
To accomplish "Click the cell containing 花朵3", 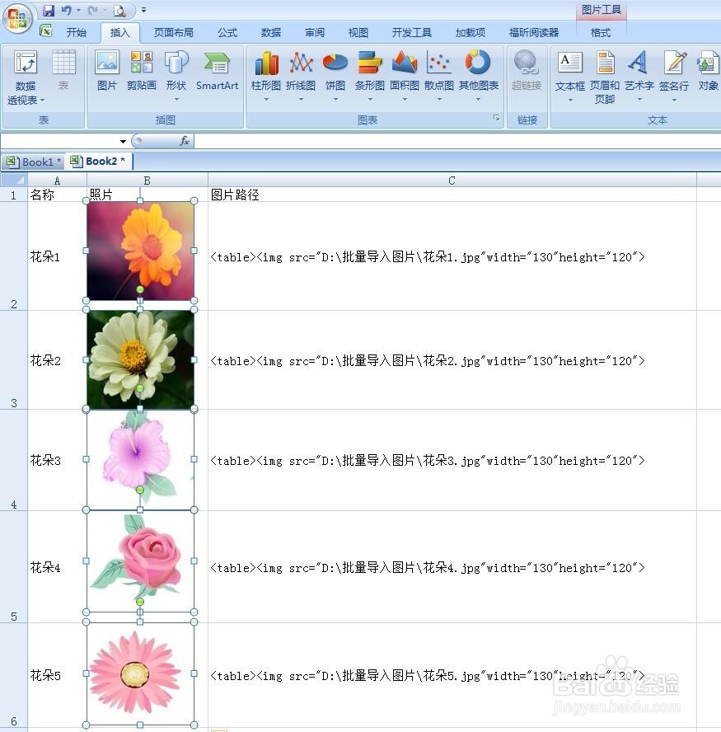I will point(57,460).
